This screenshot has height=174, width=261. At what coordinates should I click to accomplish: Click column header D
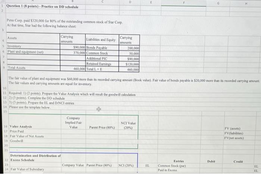130,2
